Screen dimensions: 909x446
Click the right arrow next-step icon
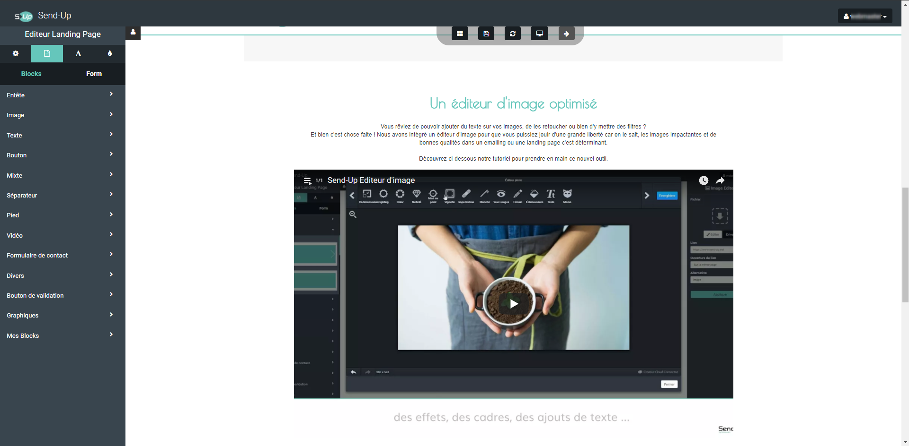(566, 34)
